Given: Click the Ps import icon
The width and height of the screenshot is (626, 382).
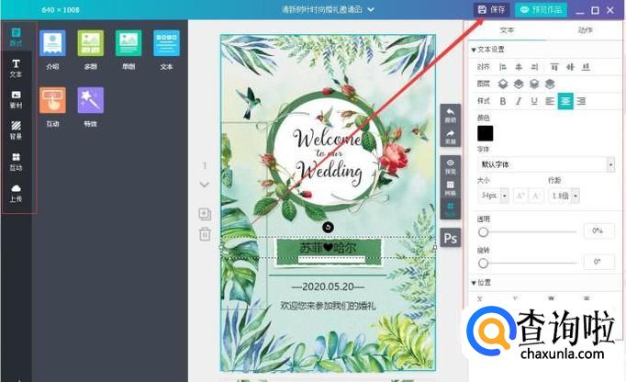Looking at the screenshot, I should click(451, 239).
